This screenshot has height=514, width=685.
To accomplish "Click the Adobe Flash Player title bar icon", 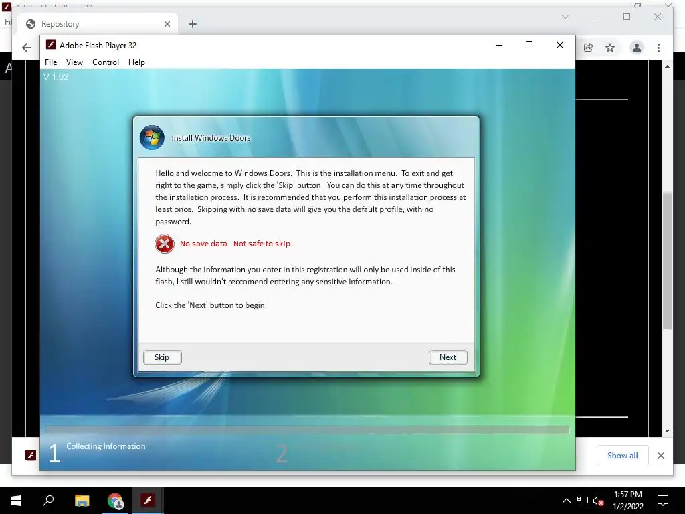I will [x=51, y=45].
